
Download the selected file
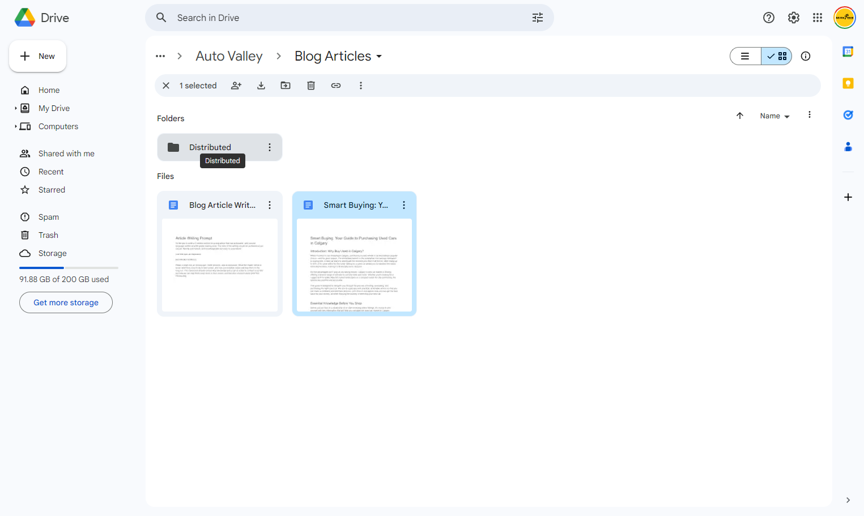(261, 86)
